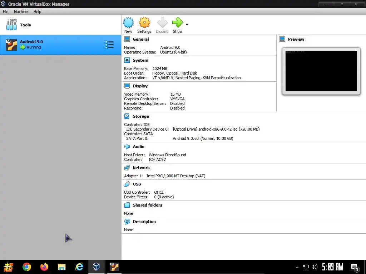The height and width of the screenshot is (274, 366).
Task: Click the Audio section speaker icon
Action: pyautogui.click(x=127, y=147)
